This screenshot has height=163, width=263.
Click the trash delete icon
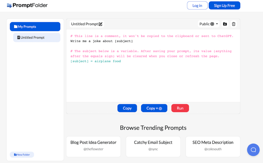tap(233, 24)
